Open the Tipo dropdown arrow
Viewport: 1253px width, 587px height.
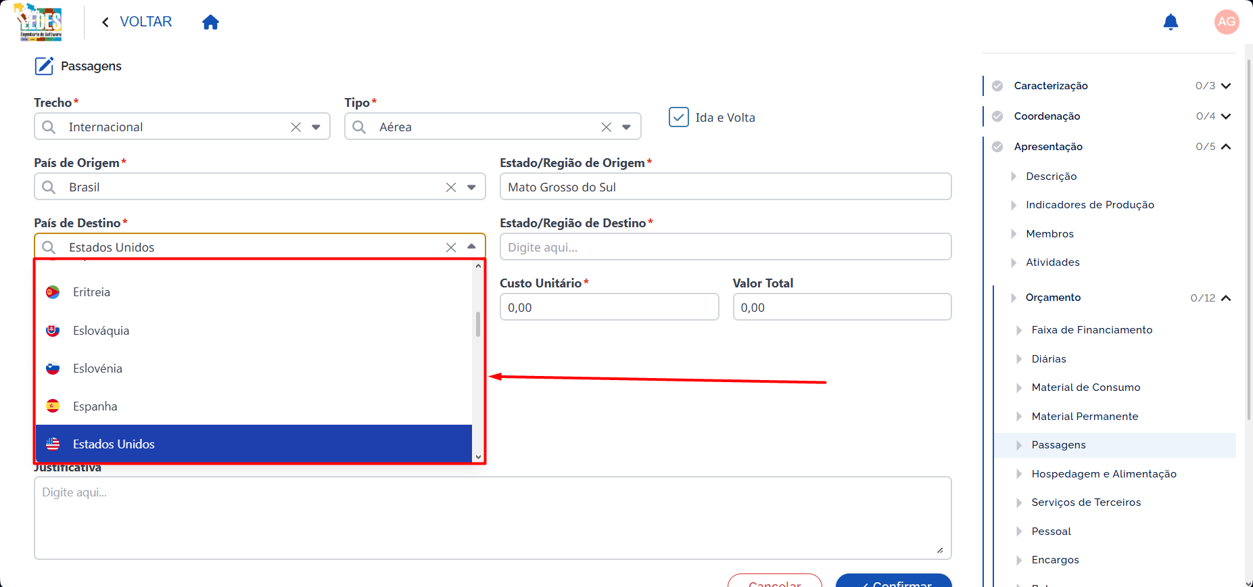626,127
